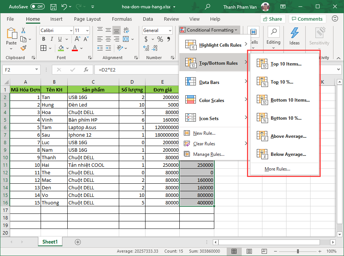This screenshot has width=344, height=256.
Task: Click the Increase Indent icon
Action: click(x=108, y=48)
